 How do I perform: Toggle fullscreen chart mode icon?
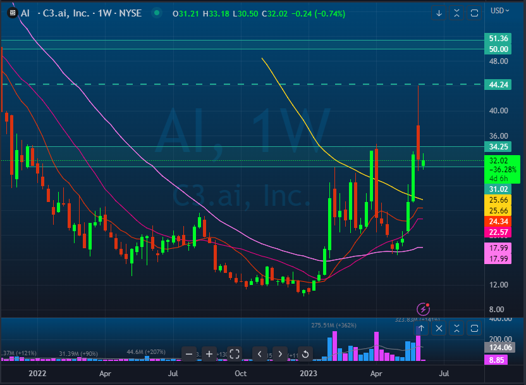click(x=235, y=354)
